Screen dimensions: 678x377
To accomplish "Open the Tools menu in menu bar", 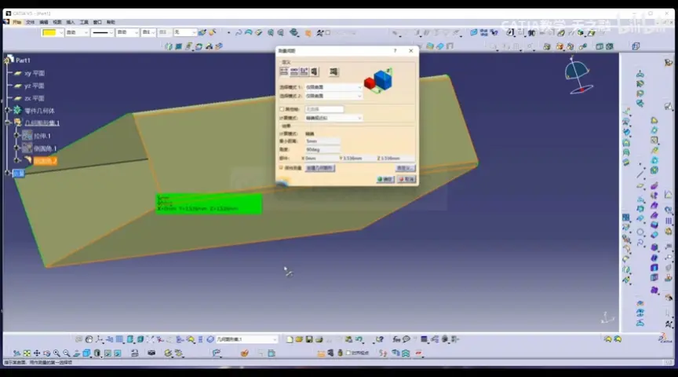I will pos(84,22).
